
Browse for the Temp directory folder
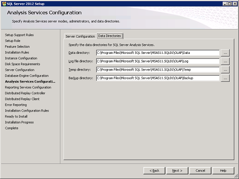pos(225,70)
